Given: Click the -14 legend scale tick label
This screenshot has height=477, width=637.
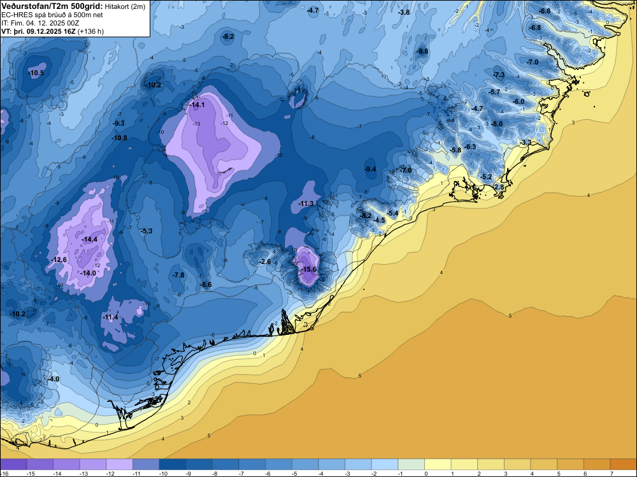Looking at the screenshot, I should coord(57,473).
